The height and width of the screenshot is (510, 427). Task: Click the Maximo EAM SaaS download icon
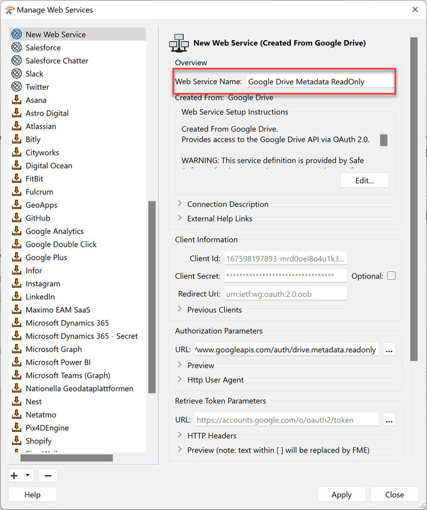pos(17,309)
